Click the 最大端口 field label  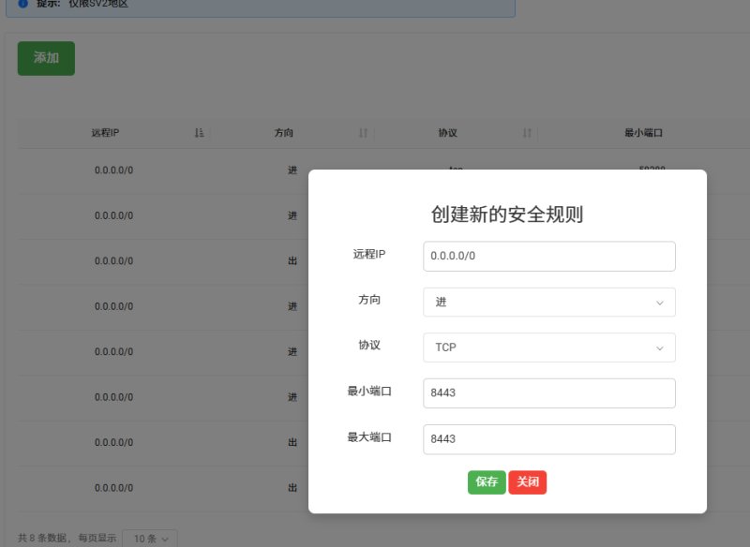369,437
